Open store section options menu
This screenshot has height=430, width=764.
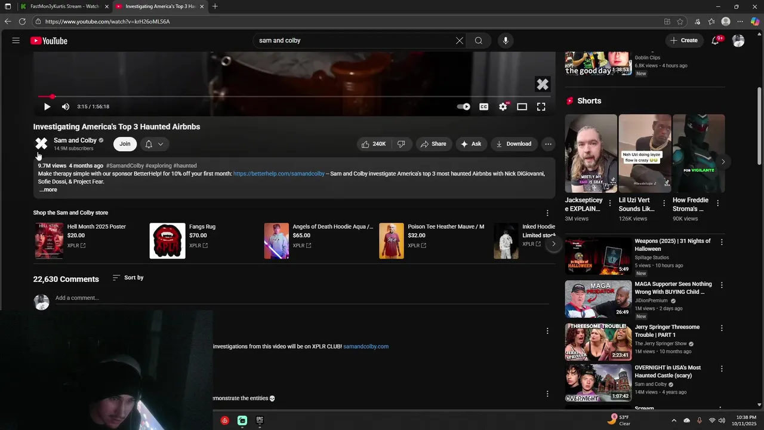coord(547,213)
